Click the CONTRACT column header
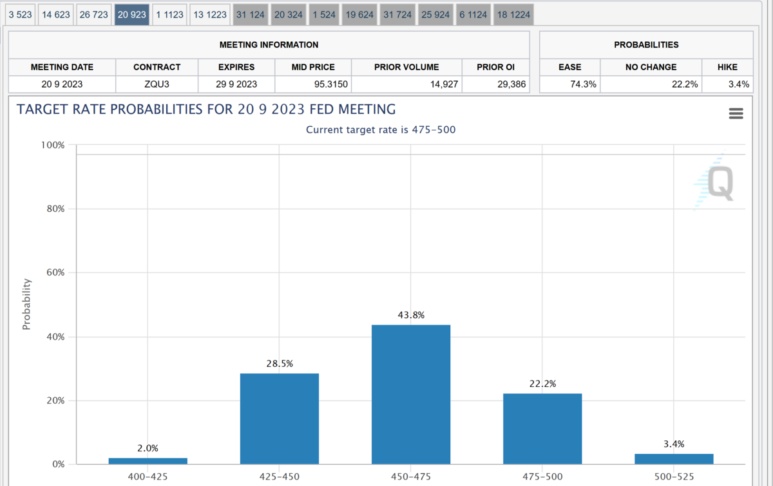The height and width of the screenshot is (486, 773). point(157,67)
